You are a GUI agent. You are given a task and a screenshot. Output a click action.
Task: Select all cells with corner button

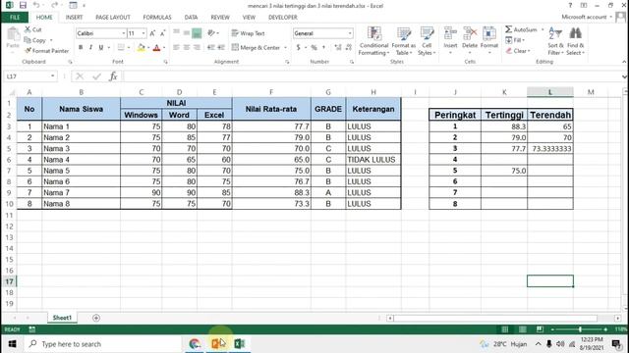tap(12, 92)
